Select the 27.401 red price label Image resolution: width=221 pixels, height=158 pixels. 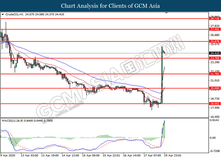(215, 29)
